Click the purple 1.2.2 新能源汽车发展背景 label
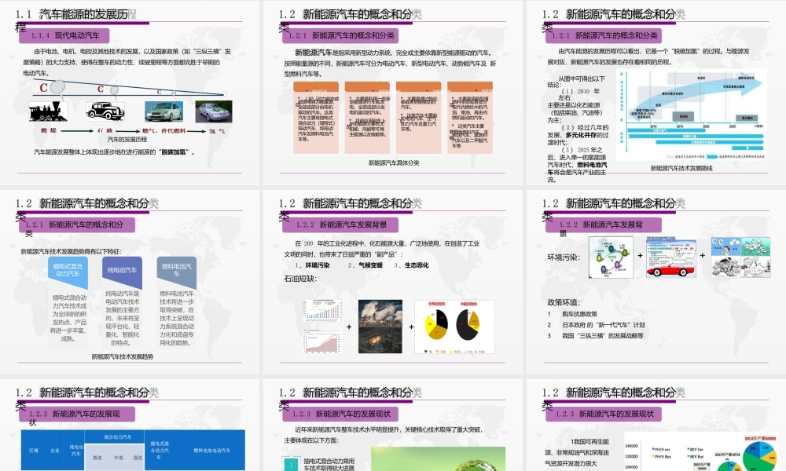The width and height of the screenshot is (786, 471). [340, 225]
